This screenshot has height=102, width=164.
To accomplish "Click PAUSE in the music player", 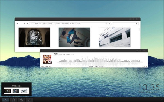I will click(46, 66).
